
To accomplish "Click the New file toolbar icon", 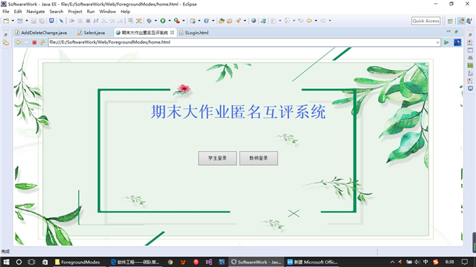I will [x=6, y=20].
